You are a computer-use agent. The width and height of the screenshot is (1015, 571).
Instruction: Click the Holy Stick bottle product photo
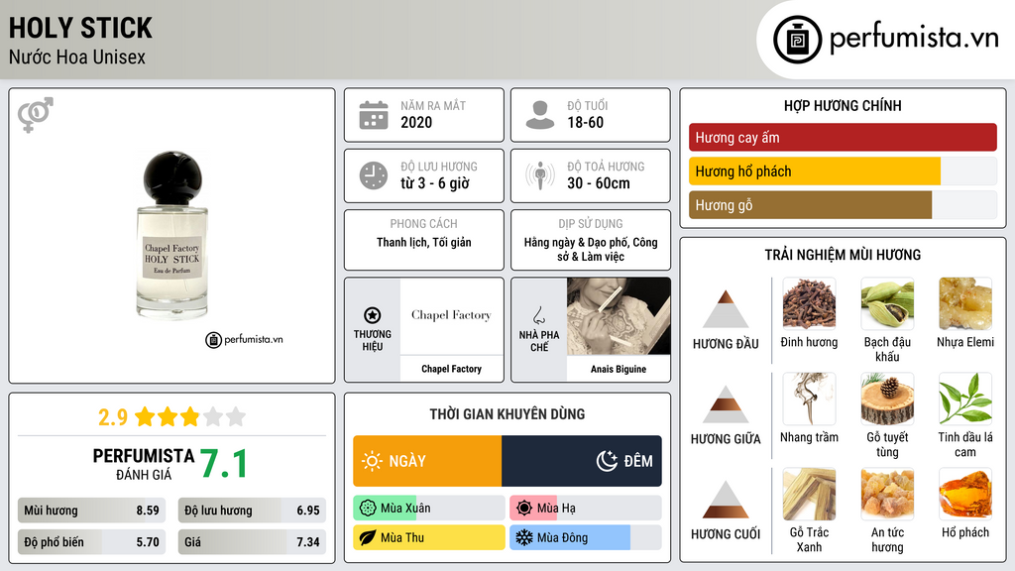(172, 235)
